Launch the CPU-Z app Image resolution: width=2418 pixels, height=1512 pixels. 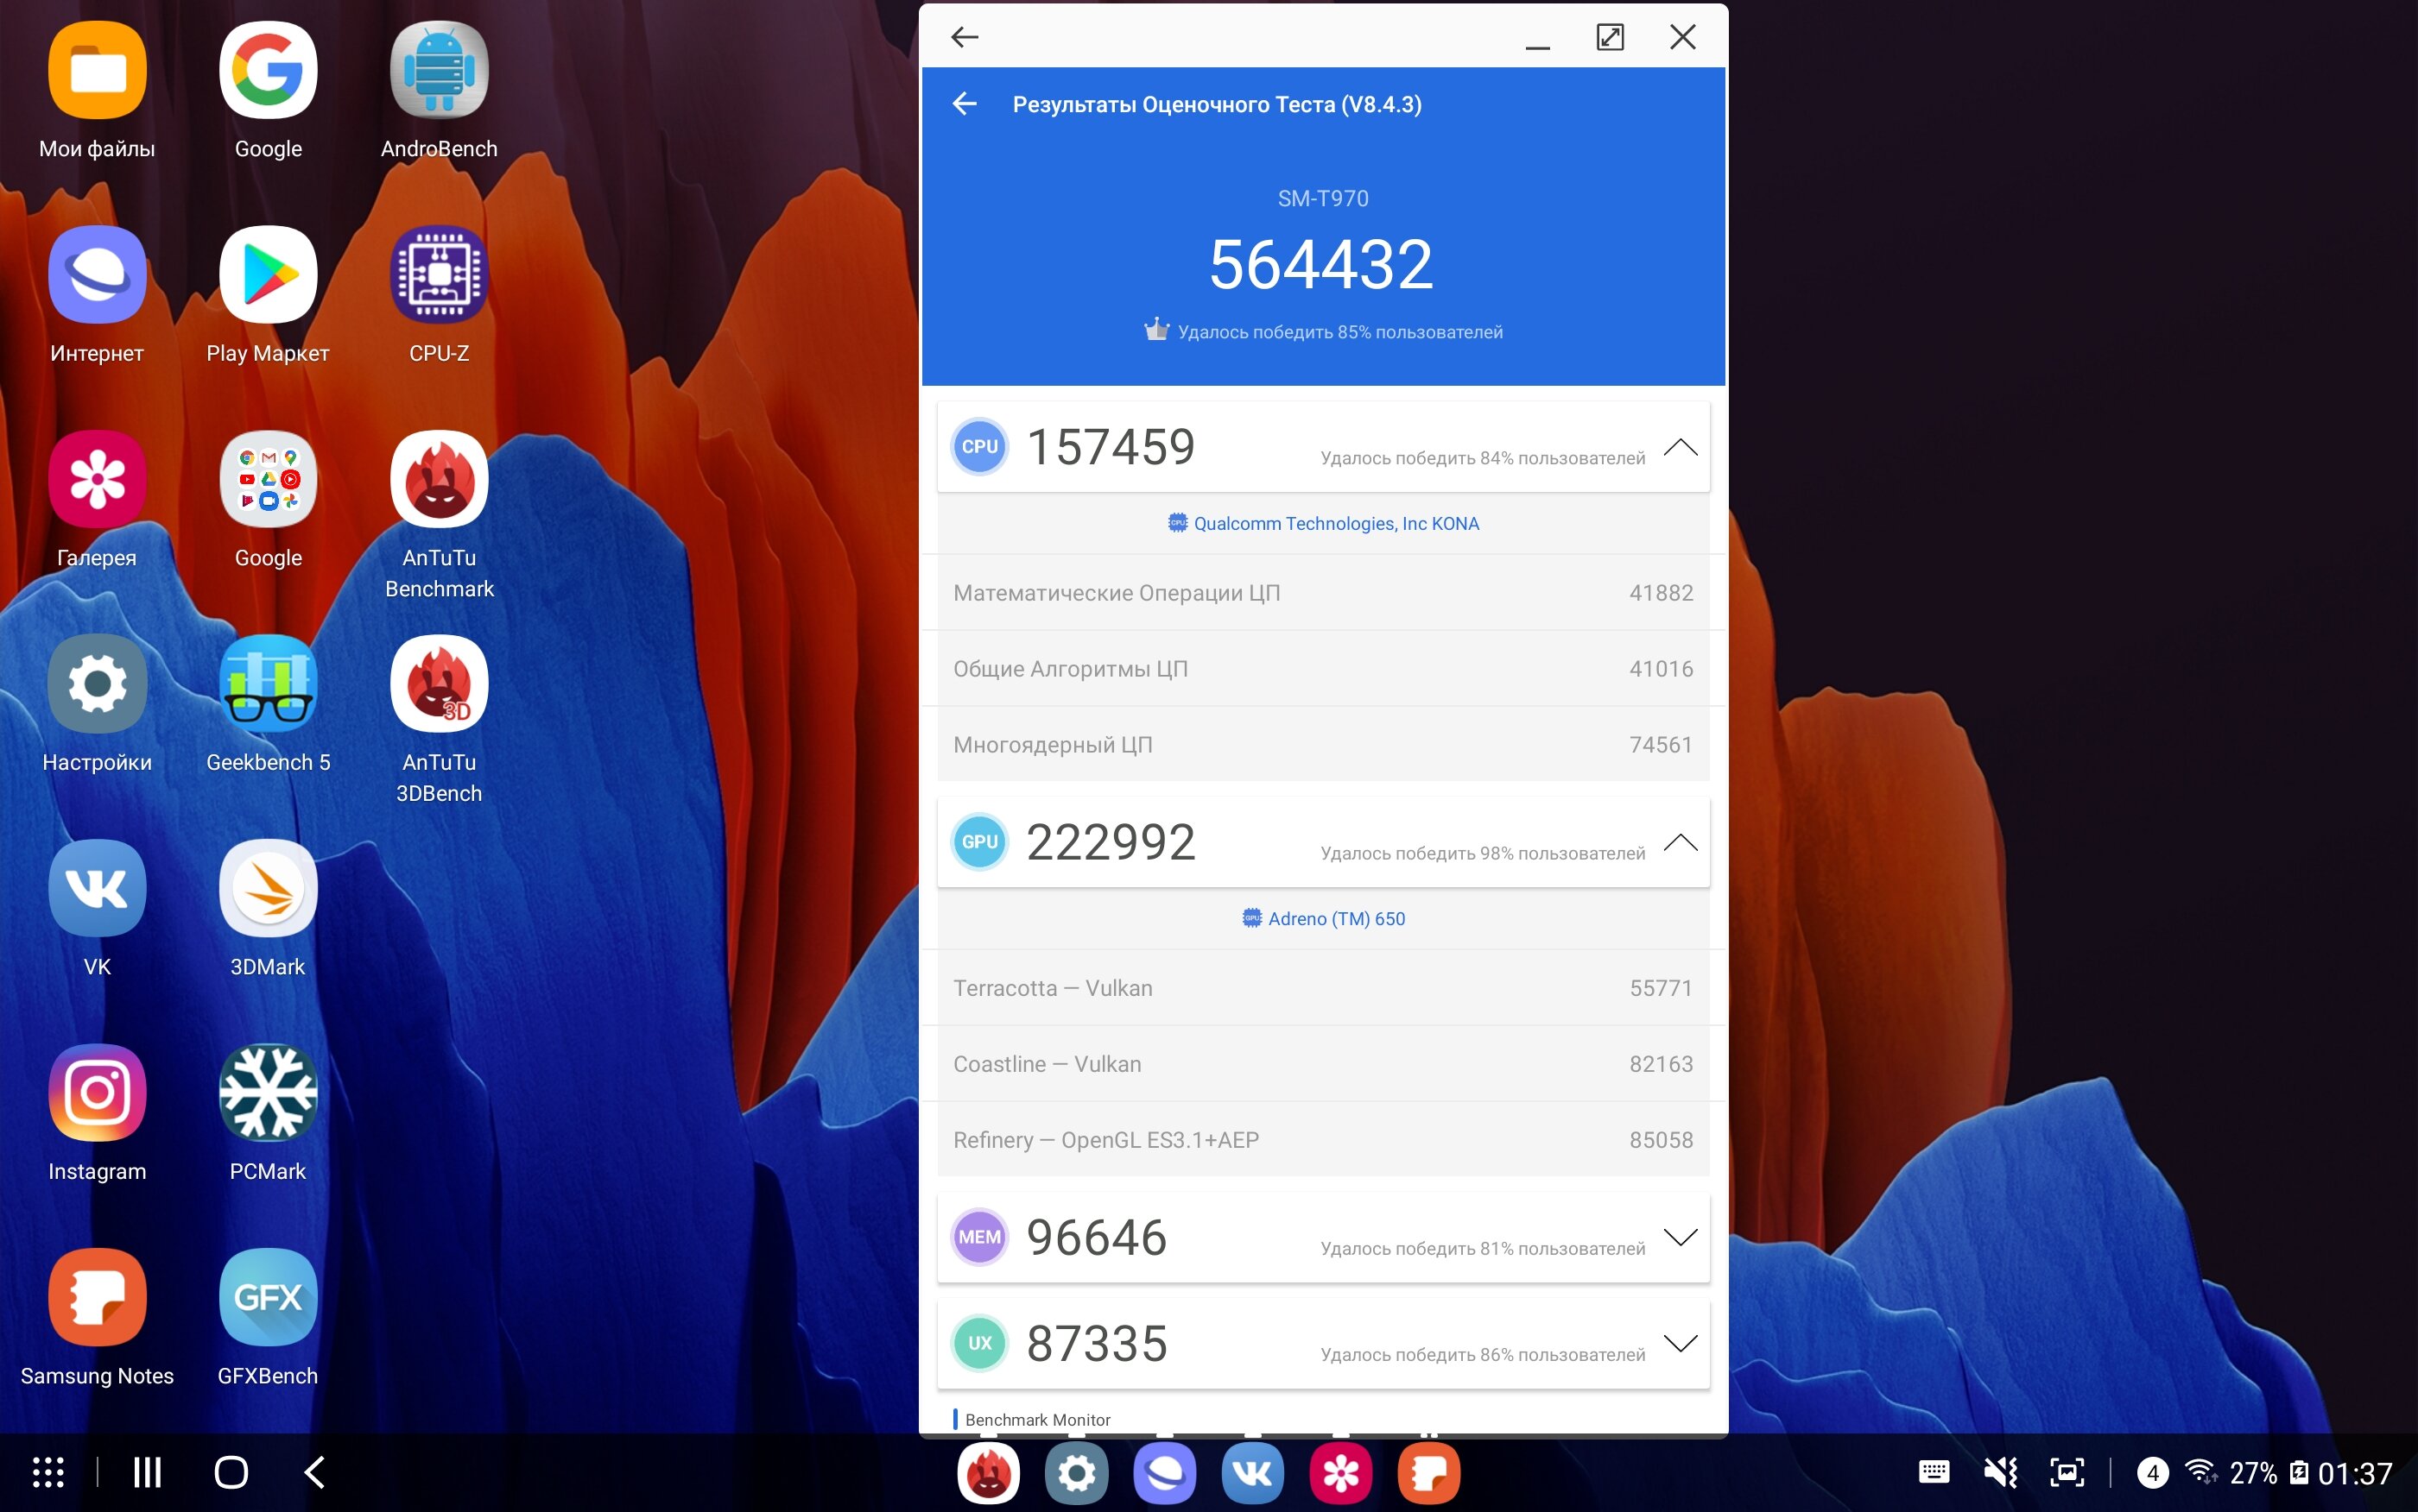coord(440,274)
